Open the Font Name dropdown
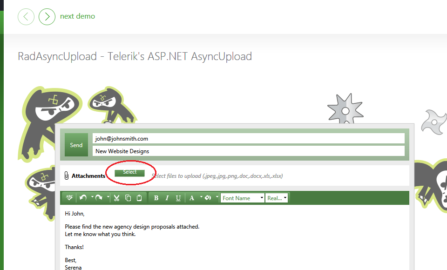 [242, 198]
